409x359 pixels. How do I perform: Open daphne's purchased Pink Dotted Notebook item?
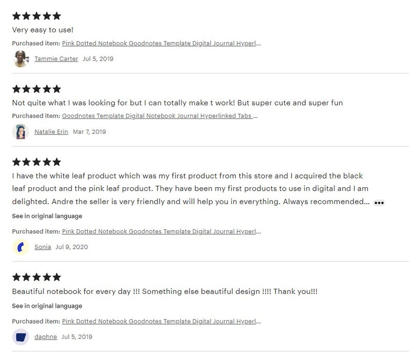point(161,322)
